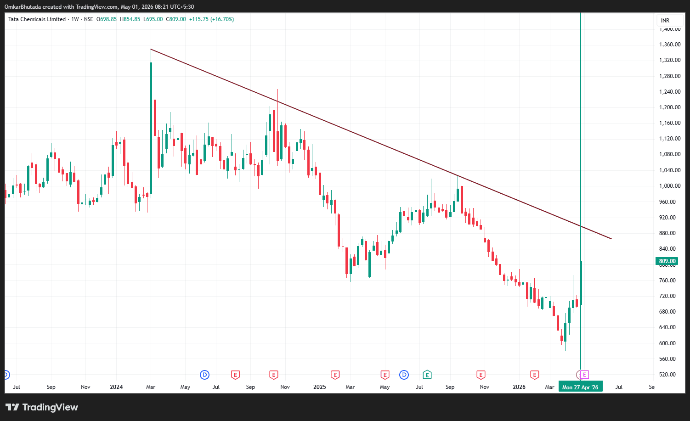This screenshot has height=421, width=690.
Task: Click the 640.00 price axis label
Action: point(667,327)
